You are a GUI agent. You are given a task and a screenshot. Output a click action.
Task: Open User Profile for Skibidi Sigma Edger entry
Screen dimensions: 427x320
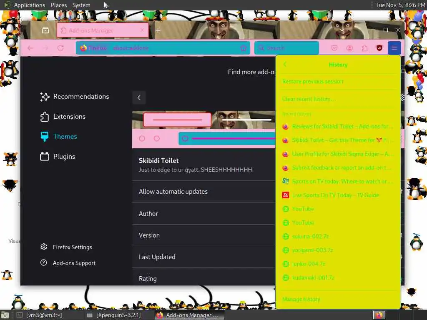(x=338, y=154)
